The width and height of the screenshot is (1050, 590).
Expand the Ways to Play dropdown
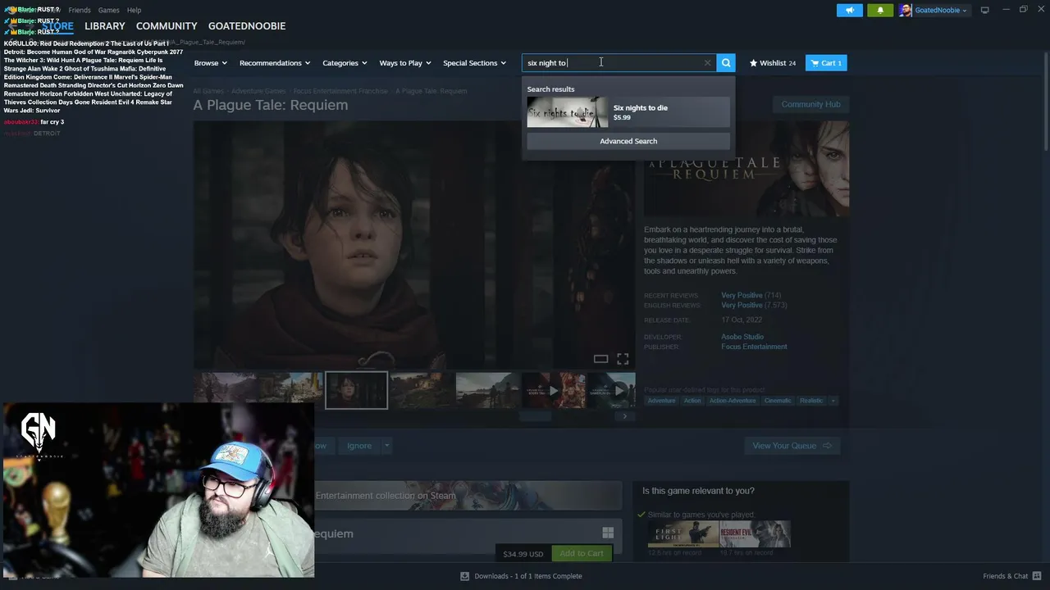pos(405,63)
